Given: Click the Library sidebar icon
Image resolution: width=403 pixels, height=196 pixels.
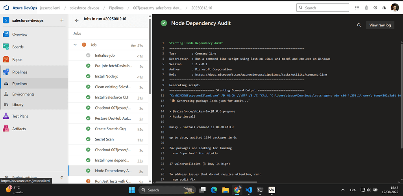Looking at the screenshot, I should coord(6,105).
